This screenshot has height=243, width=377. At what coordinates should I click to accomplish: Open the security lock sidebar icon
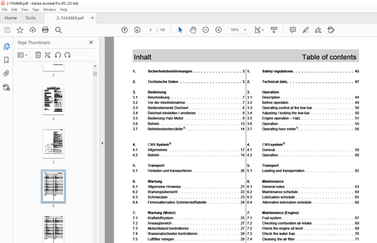pos(7,87)
